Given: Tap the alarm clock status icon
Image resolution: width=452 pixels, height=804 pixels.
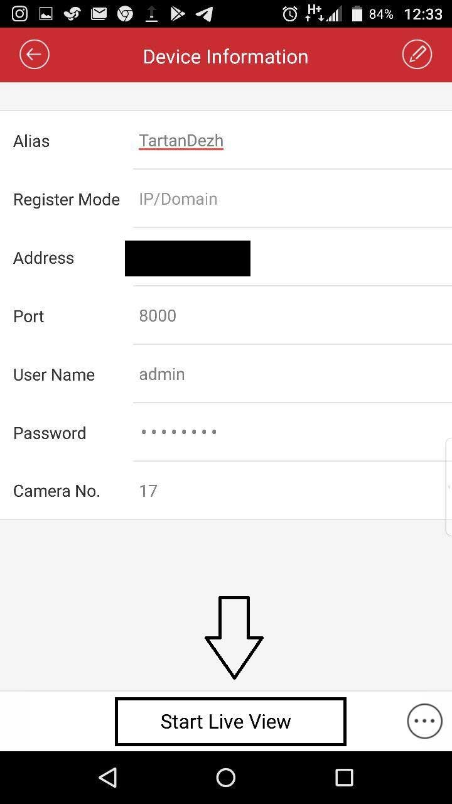Looking at the screenshot, I should 290,14.
